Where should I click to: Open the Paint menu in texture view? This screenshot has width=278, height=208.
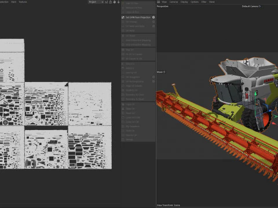(13, 2)
